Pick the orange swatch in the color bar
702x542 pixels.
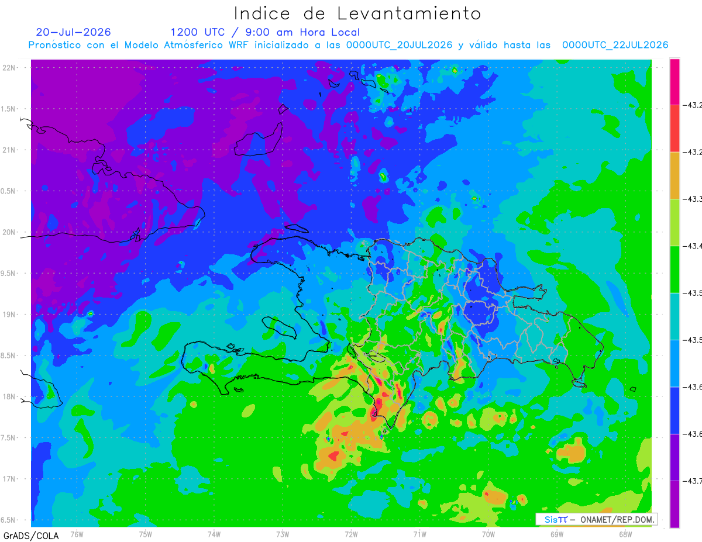[675, 175]
